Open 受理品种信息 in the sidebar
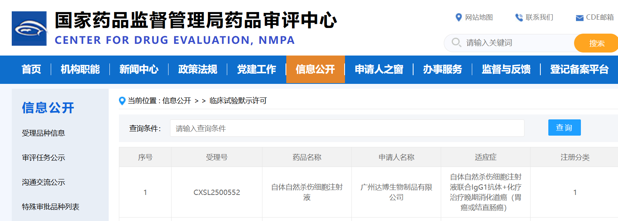The height and width of the screenshot is (221, 618). [x=44, y=133]
